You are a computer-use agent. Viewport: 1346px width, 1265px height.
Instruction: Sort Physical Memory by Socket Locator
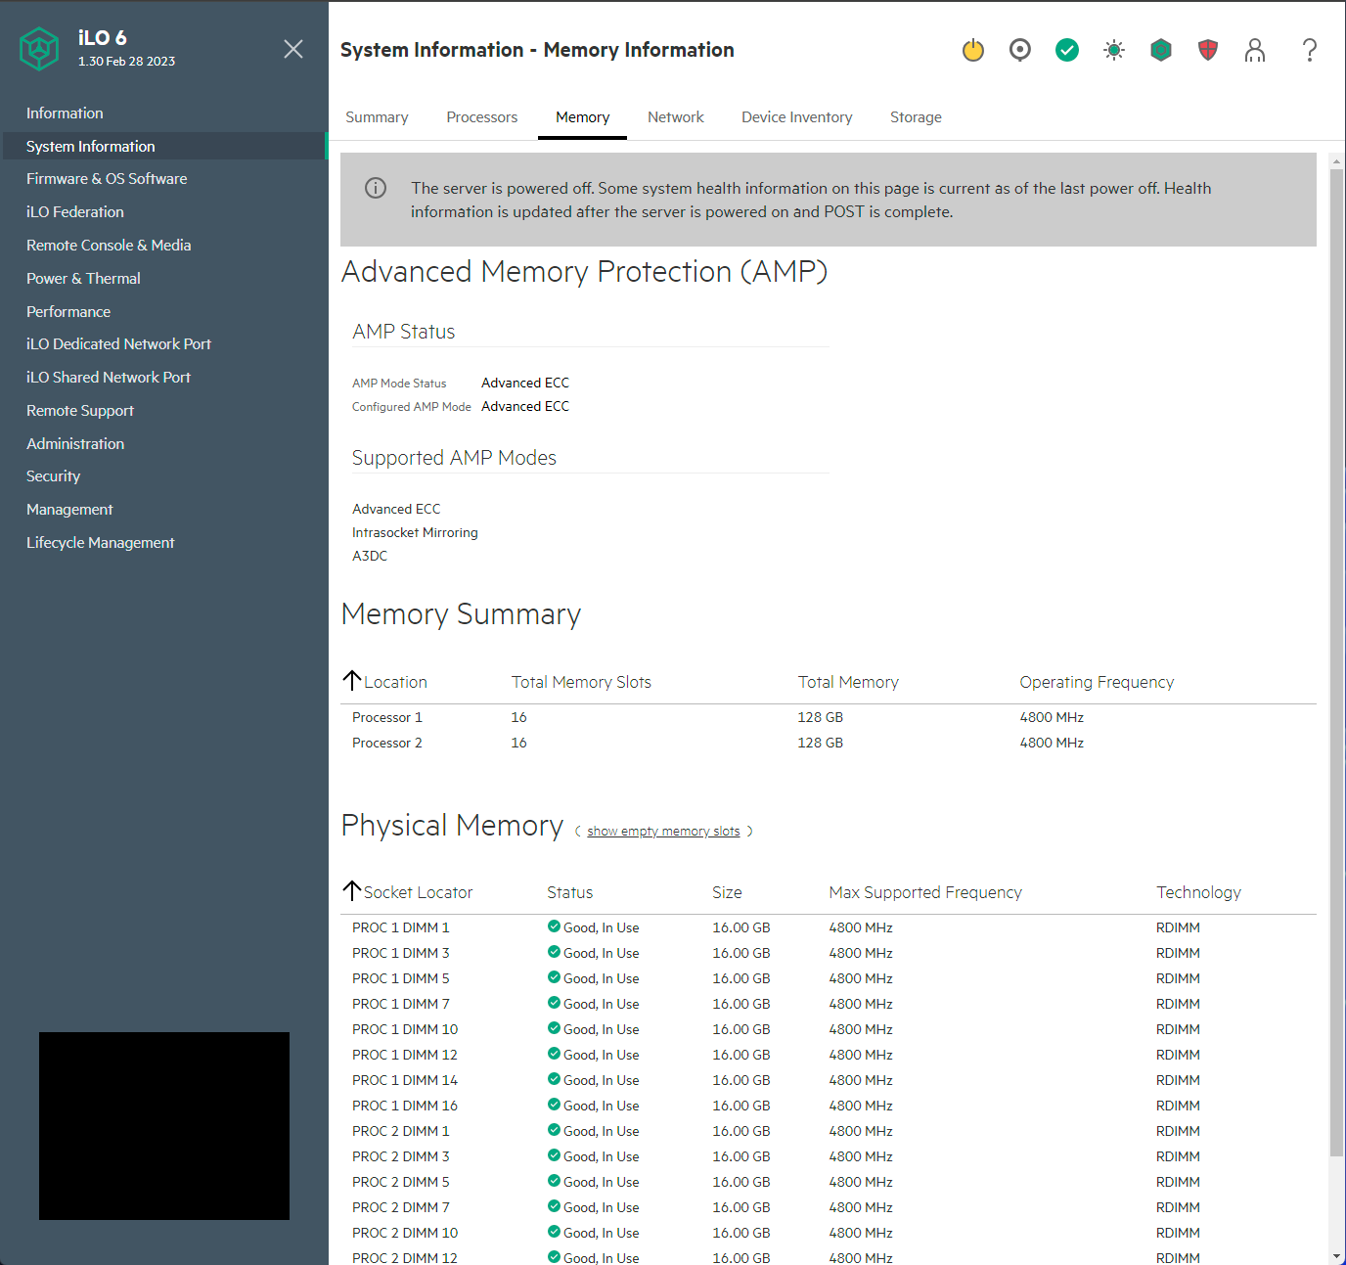point(417,892)
